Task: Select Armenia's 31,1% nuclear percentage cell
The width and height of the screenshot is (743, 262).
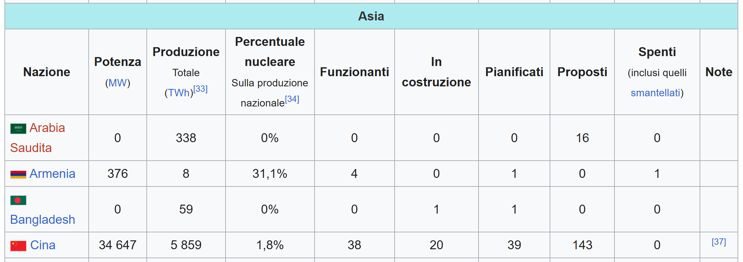Action: 270,174
